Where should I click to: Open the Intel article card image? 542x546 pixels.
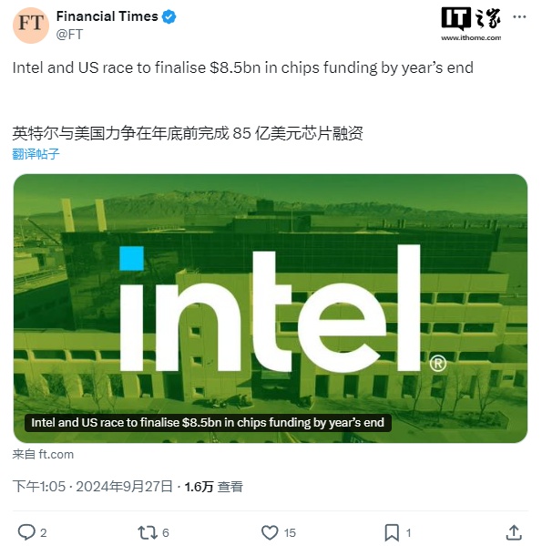point(271,308)
